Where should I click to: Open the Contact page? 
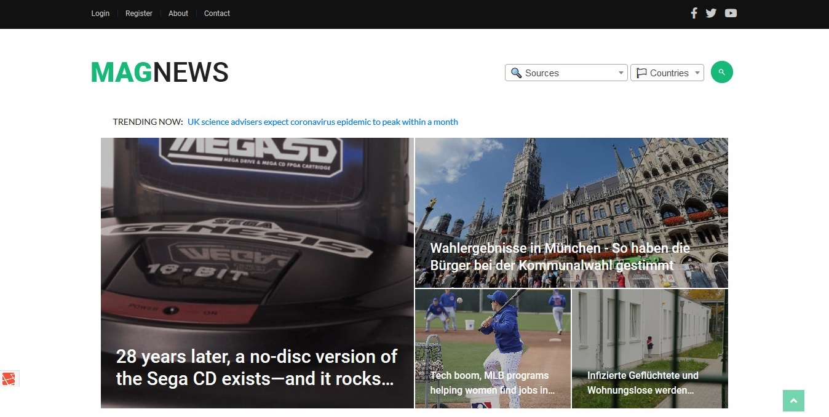pyautogui.click(x=217, y=13)
